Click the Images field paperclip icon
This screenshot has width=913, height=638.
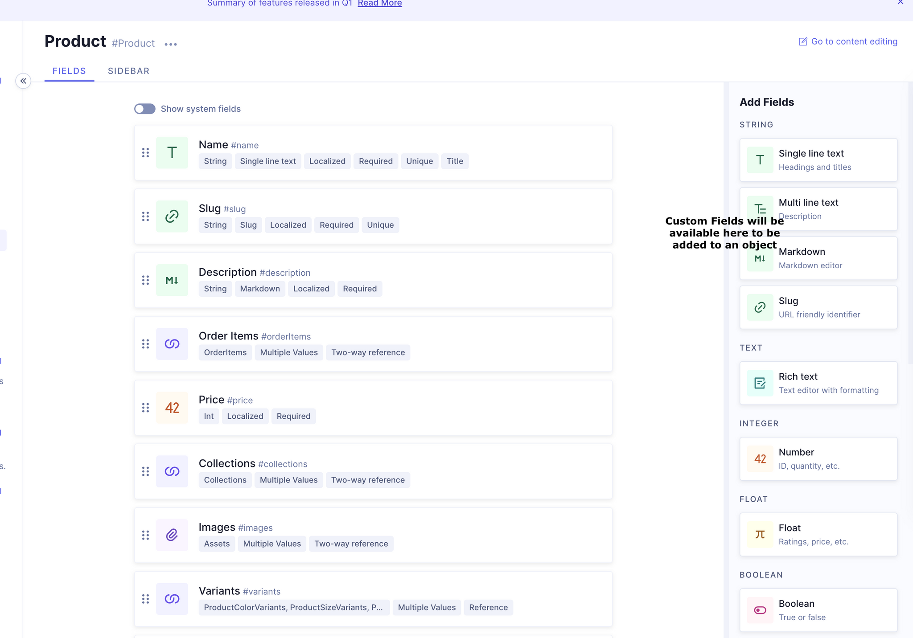tap(172, 535)
